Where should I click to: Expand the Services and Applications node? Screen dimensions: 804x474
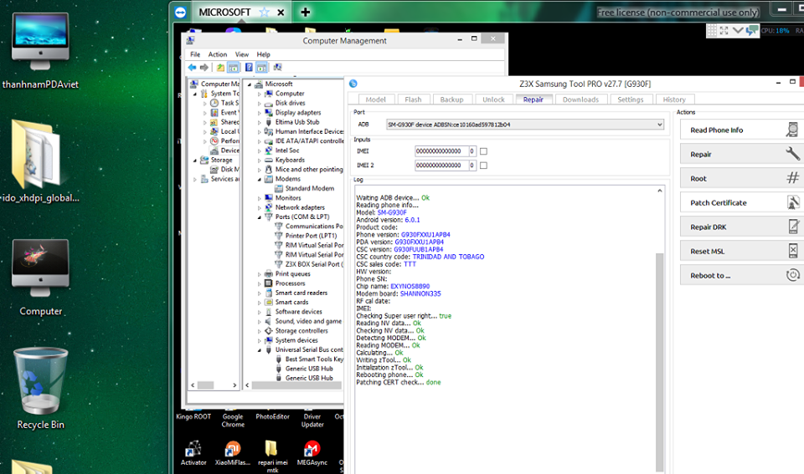click(195, 179)
